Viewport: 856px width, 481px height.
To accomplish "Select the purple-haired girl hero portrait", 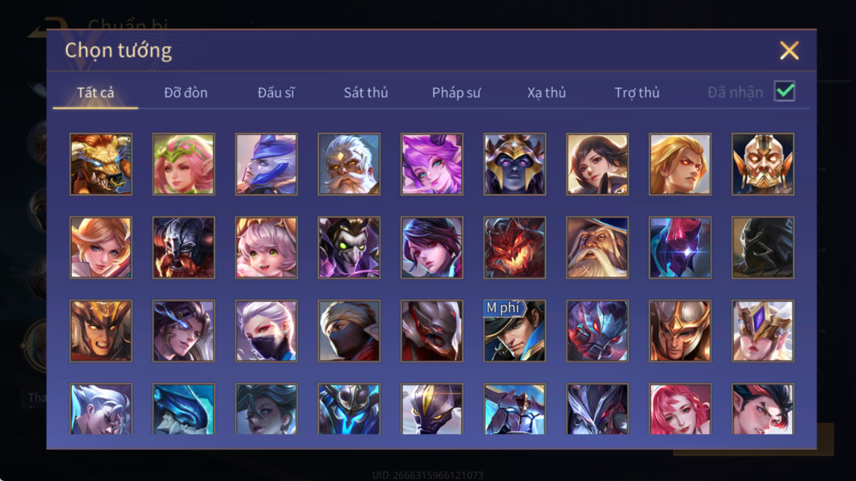I will coord(432,164).
